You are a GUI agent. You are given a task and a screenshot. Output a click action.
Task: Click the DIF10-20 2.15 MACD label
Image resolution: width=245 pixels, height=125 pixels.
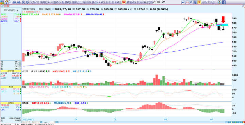(x=42, y=103)
